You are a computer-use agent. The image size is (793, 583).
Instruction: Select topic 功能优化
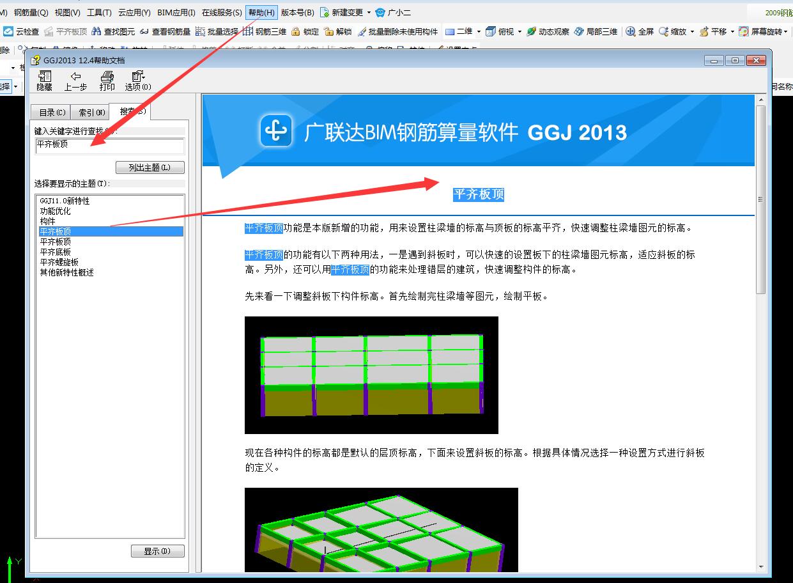click(55, 211)
